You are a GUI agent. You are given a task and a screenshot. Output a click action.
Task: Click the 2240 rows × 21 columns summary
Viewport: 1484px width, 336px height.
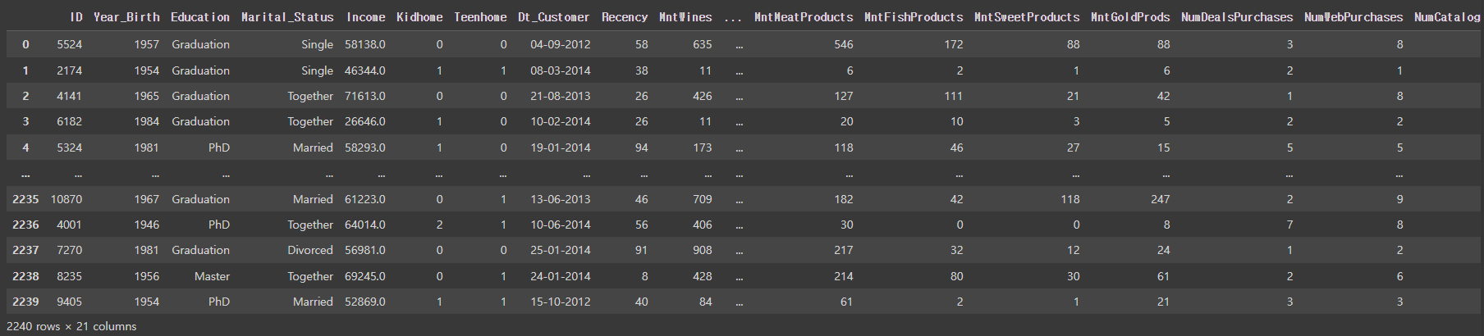coord(71,326)
